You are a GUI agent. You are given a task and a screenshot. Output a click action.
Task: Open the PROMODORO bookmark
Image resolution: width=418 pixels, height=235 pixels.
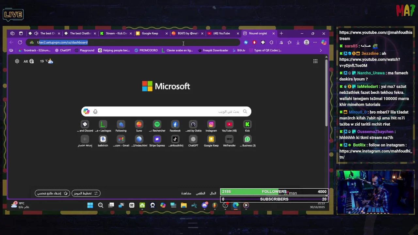tap(146, 50)
